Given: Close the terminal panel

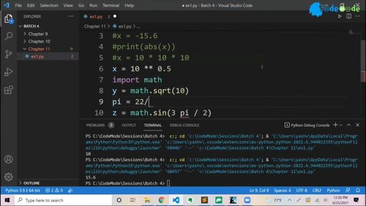Looking at the screenshot, I should point(357,125).
